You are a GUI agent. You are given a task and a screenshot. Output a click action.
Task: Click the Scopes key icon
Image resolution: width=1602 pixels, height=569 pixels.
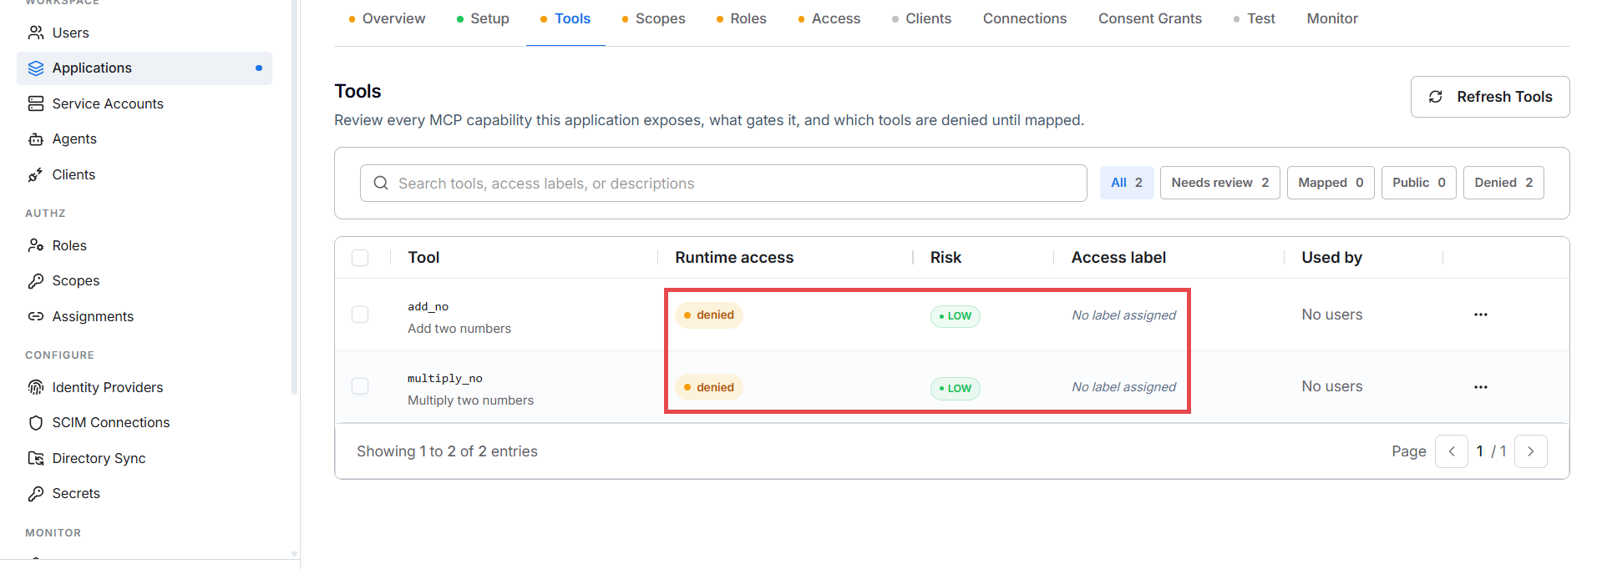coord(36,281)
